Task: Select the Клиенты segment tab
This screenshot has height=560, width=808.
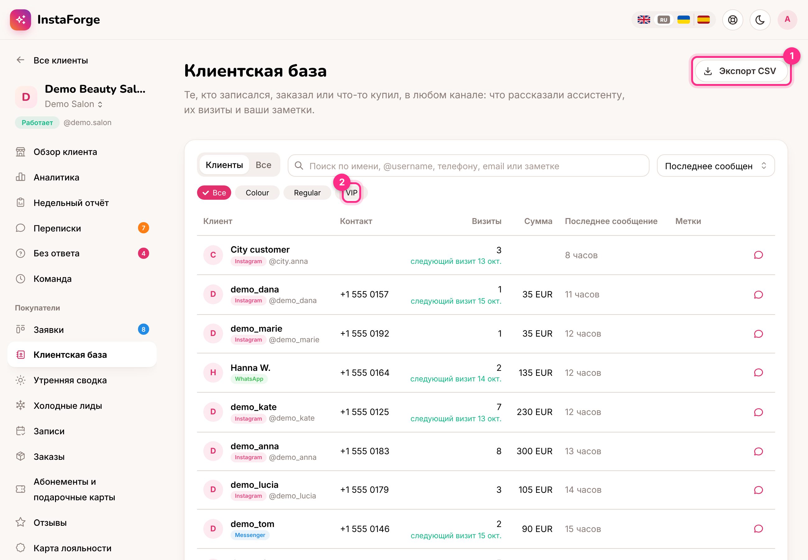Action: (x=224, y=165)
